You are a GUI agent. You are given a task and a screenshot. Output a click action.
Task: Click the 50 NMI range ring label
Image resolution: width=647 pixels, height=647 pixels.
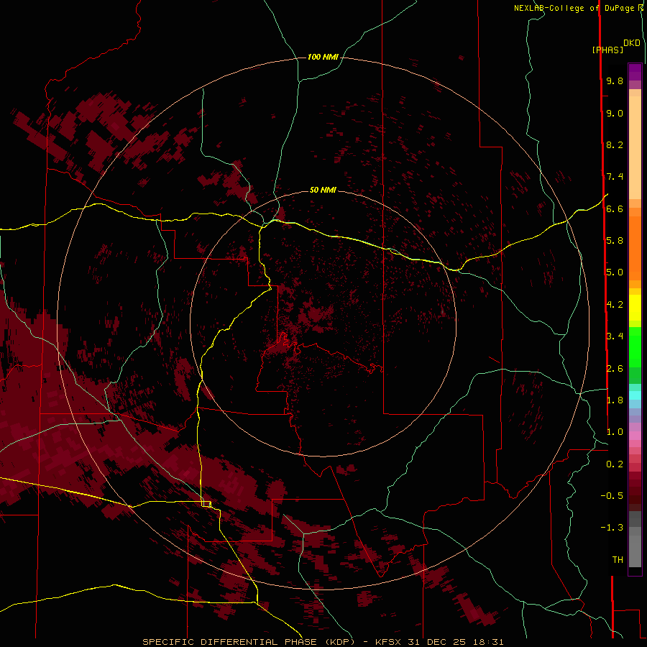pos(323,190)
